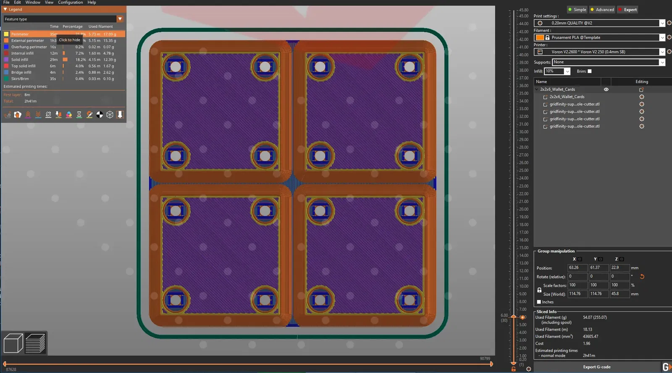Open print settings gear next to 0.20mm QUALITY

point(669,23)
